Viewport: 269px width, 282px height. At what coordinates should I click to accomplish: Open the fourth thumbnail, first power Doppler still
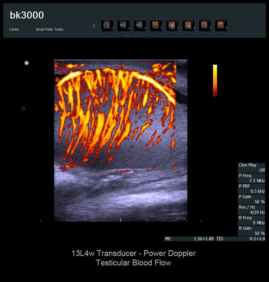(x=156, y=26)
